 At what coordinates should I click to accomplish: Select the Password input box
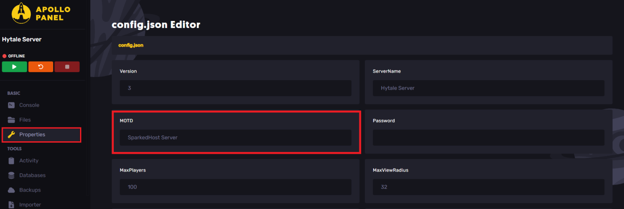coord(488,138)
